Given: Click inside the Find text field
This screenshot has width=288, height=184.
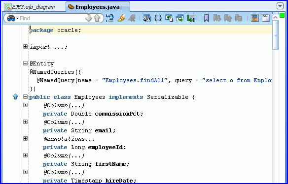Looking at the screenshot, I should tap(51, 18).
